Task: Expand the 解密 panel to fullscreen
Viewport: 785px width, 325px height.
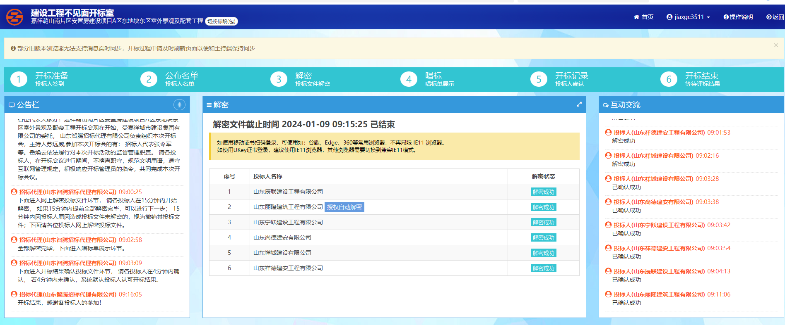Action: pyautogui.click(x=579, y=104)
